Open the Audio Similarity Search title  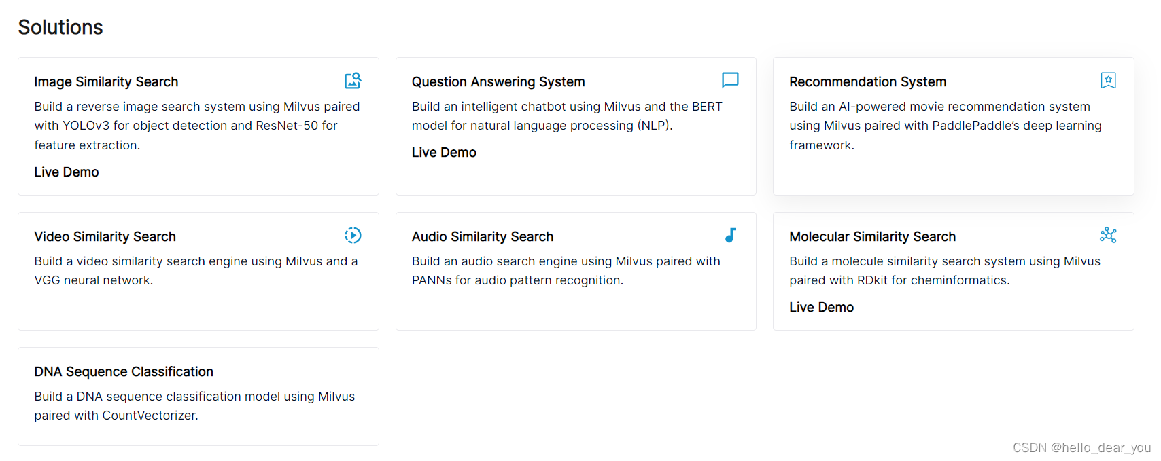483,237
